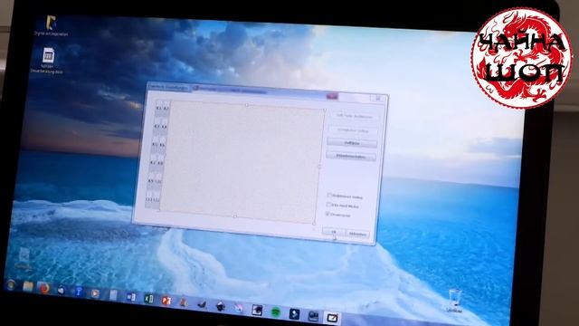Click the top-center handle of the work area

[247, 105]
